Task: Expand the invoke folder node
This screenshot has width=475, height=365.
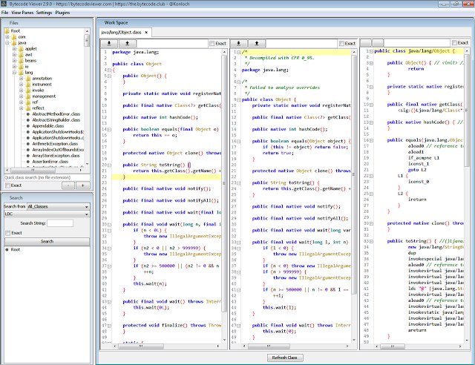Action: tap(22, 91)
